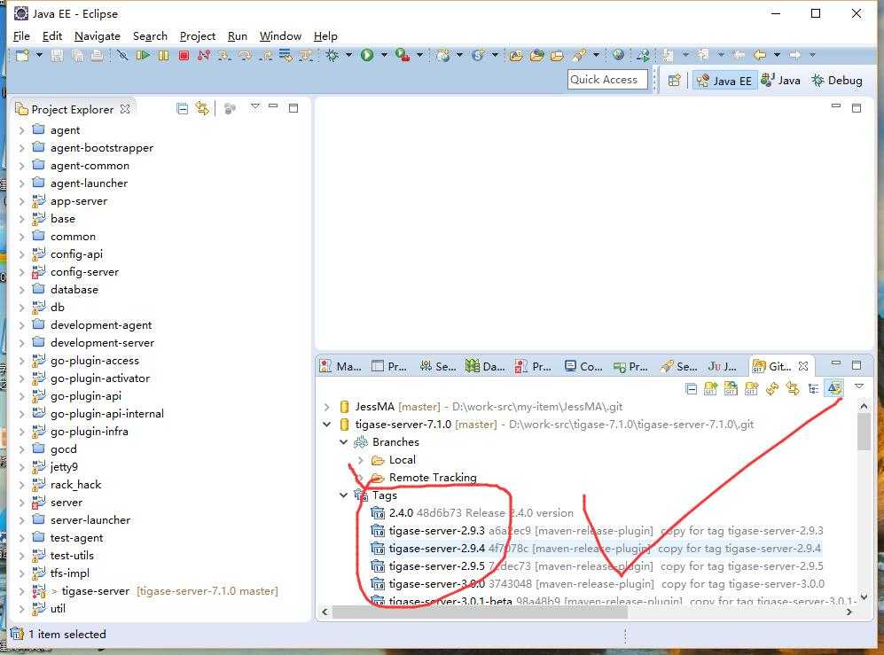Click the Create new Git repository icon

click(x=751, y=388)
